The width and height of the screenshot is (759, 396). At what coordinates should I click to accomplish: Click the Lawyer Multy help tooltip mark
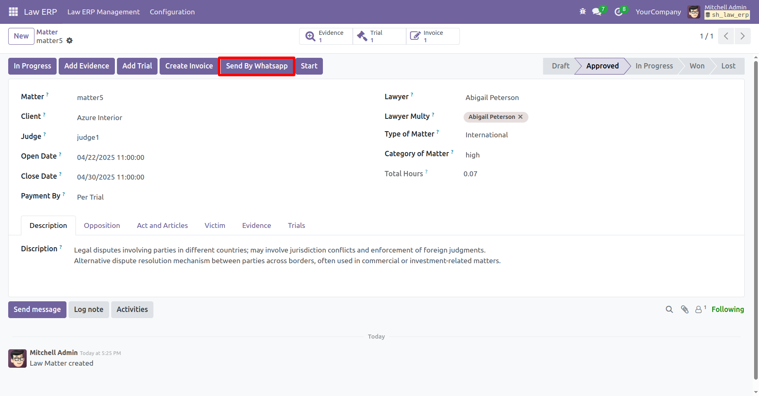point(433,114)
